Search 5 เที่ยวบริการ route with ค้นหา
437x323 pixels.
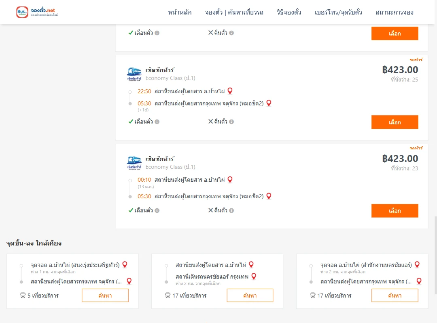(105, 296)
